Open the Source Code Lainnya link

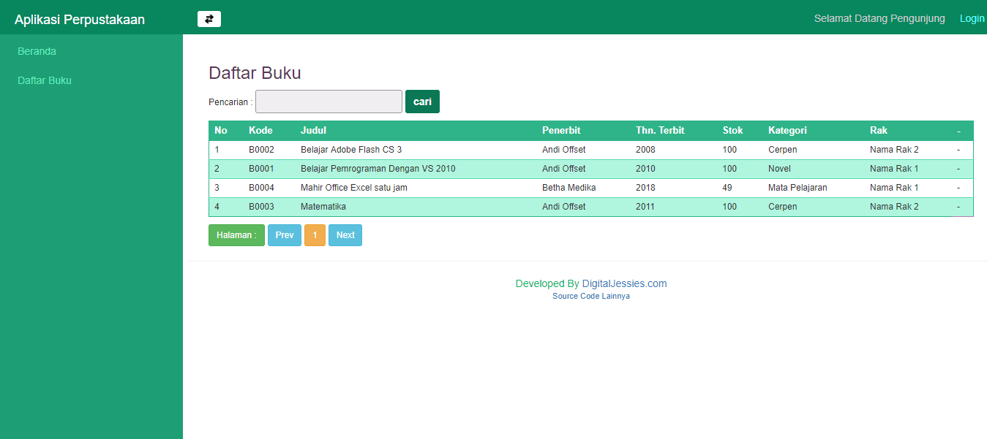tap(590, 296)
